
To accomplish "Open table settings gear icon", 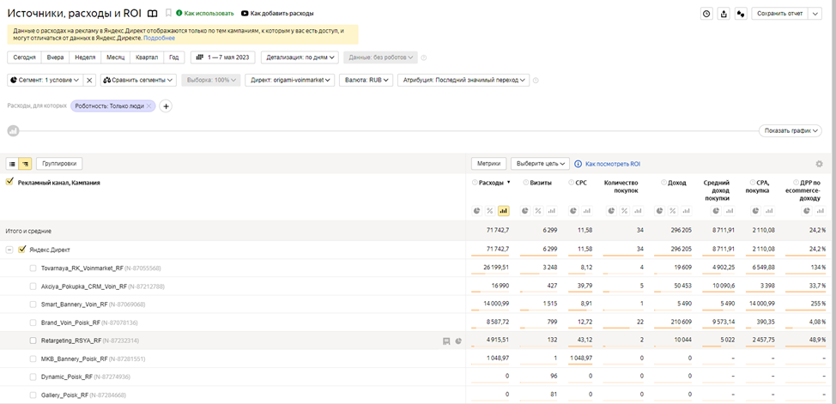I will click(819, 164).
